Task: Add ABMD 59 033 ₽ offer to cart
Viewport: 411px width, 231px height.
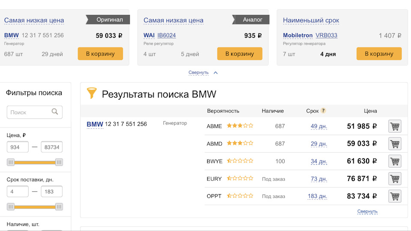Action: 395,144
